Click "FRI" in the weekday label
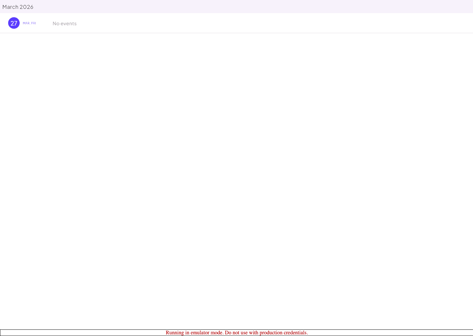Screen dimensions: 473x336 (x=34, y=23)
